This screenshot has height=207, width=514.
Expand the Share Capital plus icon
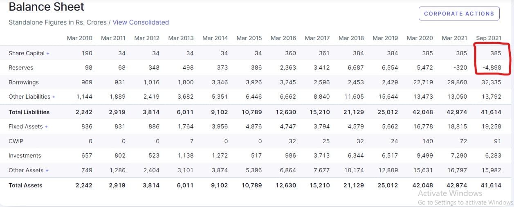click(x=48, y=54)
